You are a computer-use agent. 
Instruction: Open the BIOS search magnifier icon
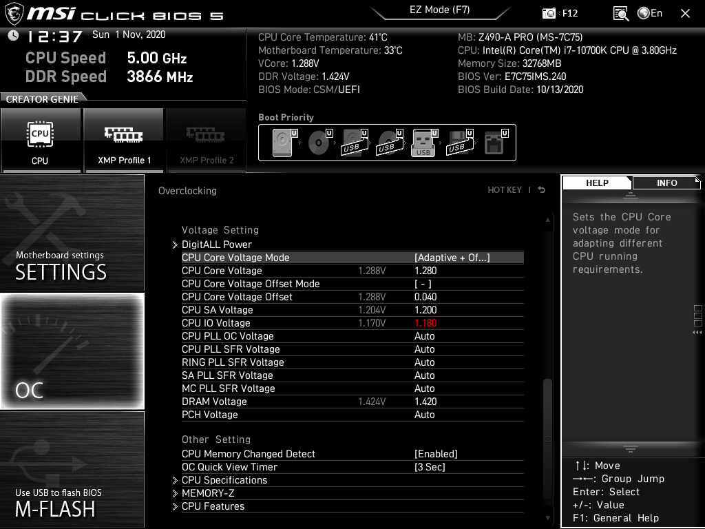coord(620,14)
